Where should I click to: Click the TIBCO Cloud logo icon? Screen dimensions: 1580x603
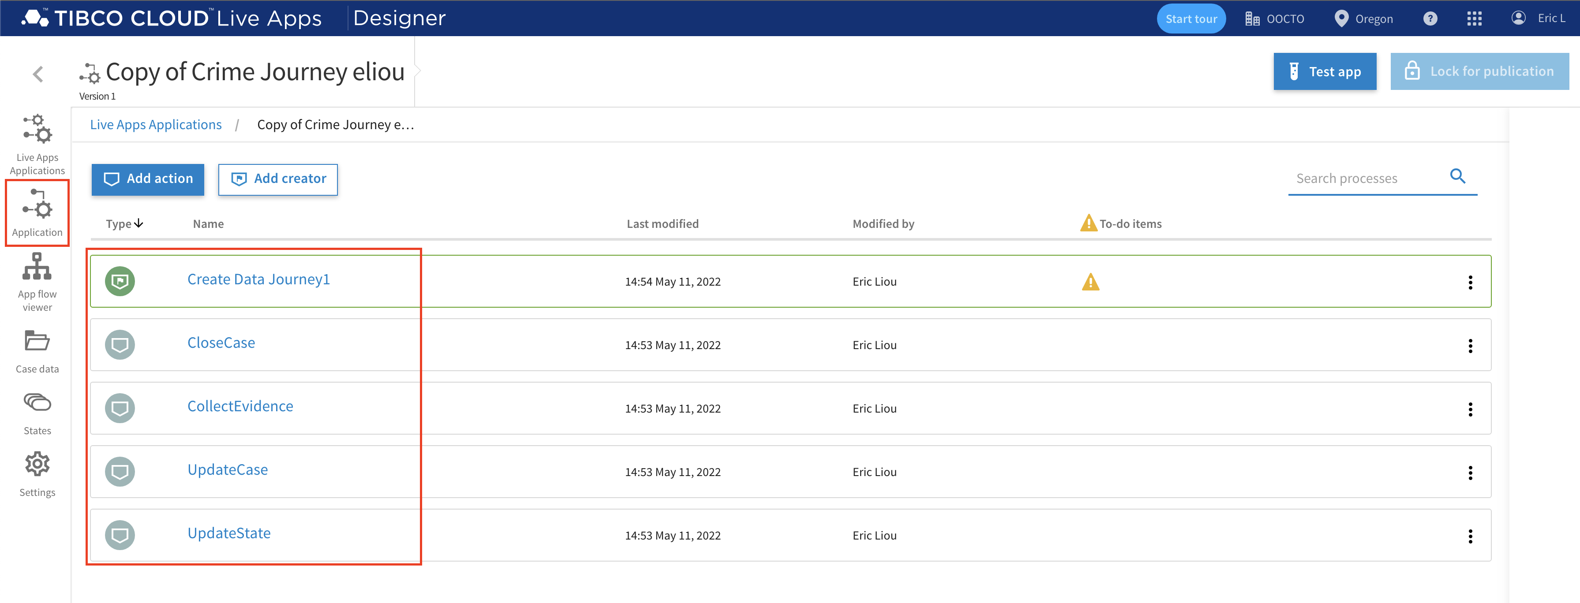[35, 18]
